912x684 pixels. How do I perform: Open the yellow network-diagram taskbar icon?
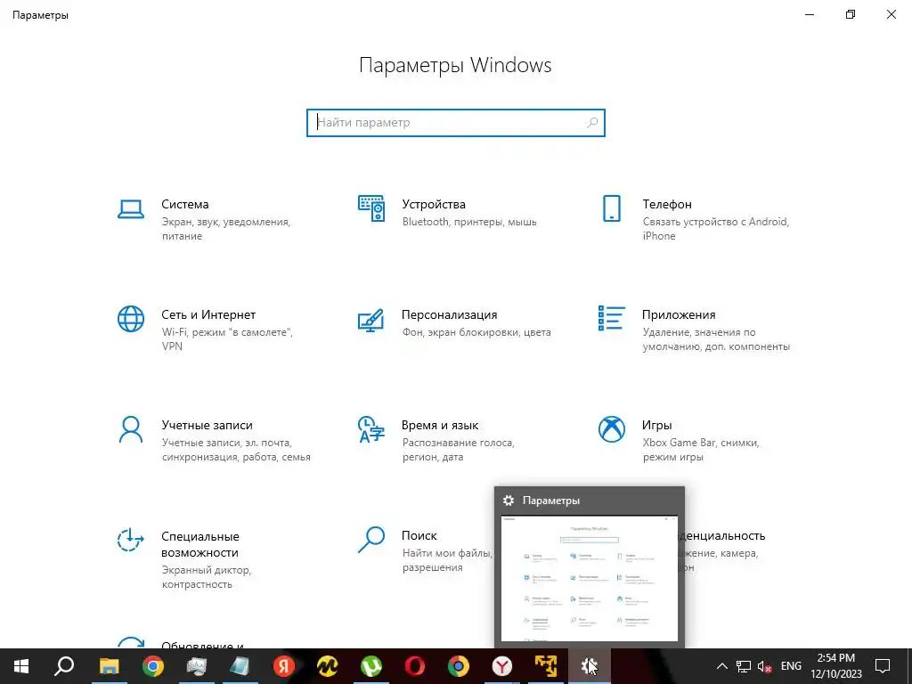(x=546, y=666)
